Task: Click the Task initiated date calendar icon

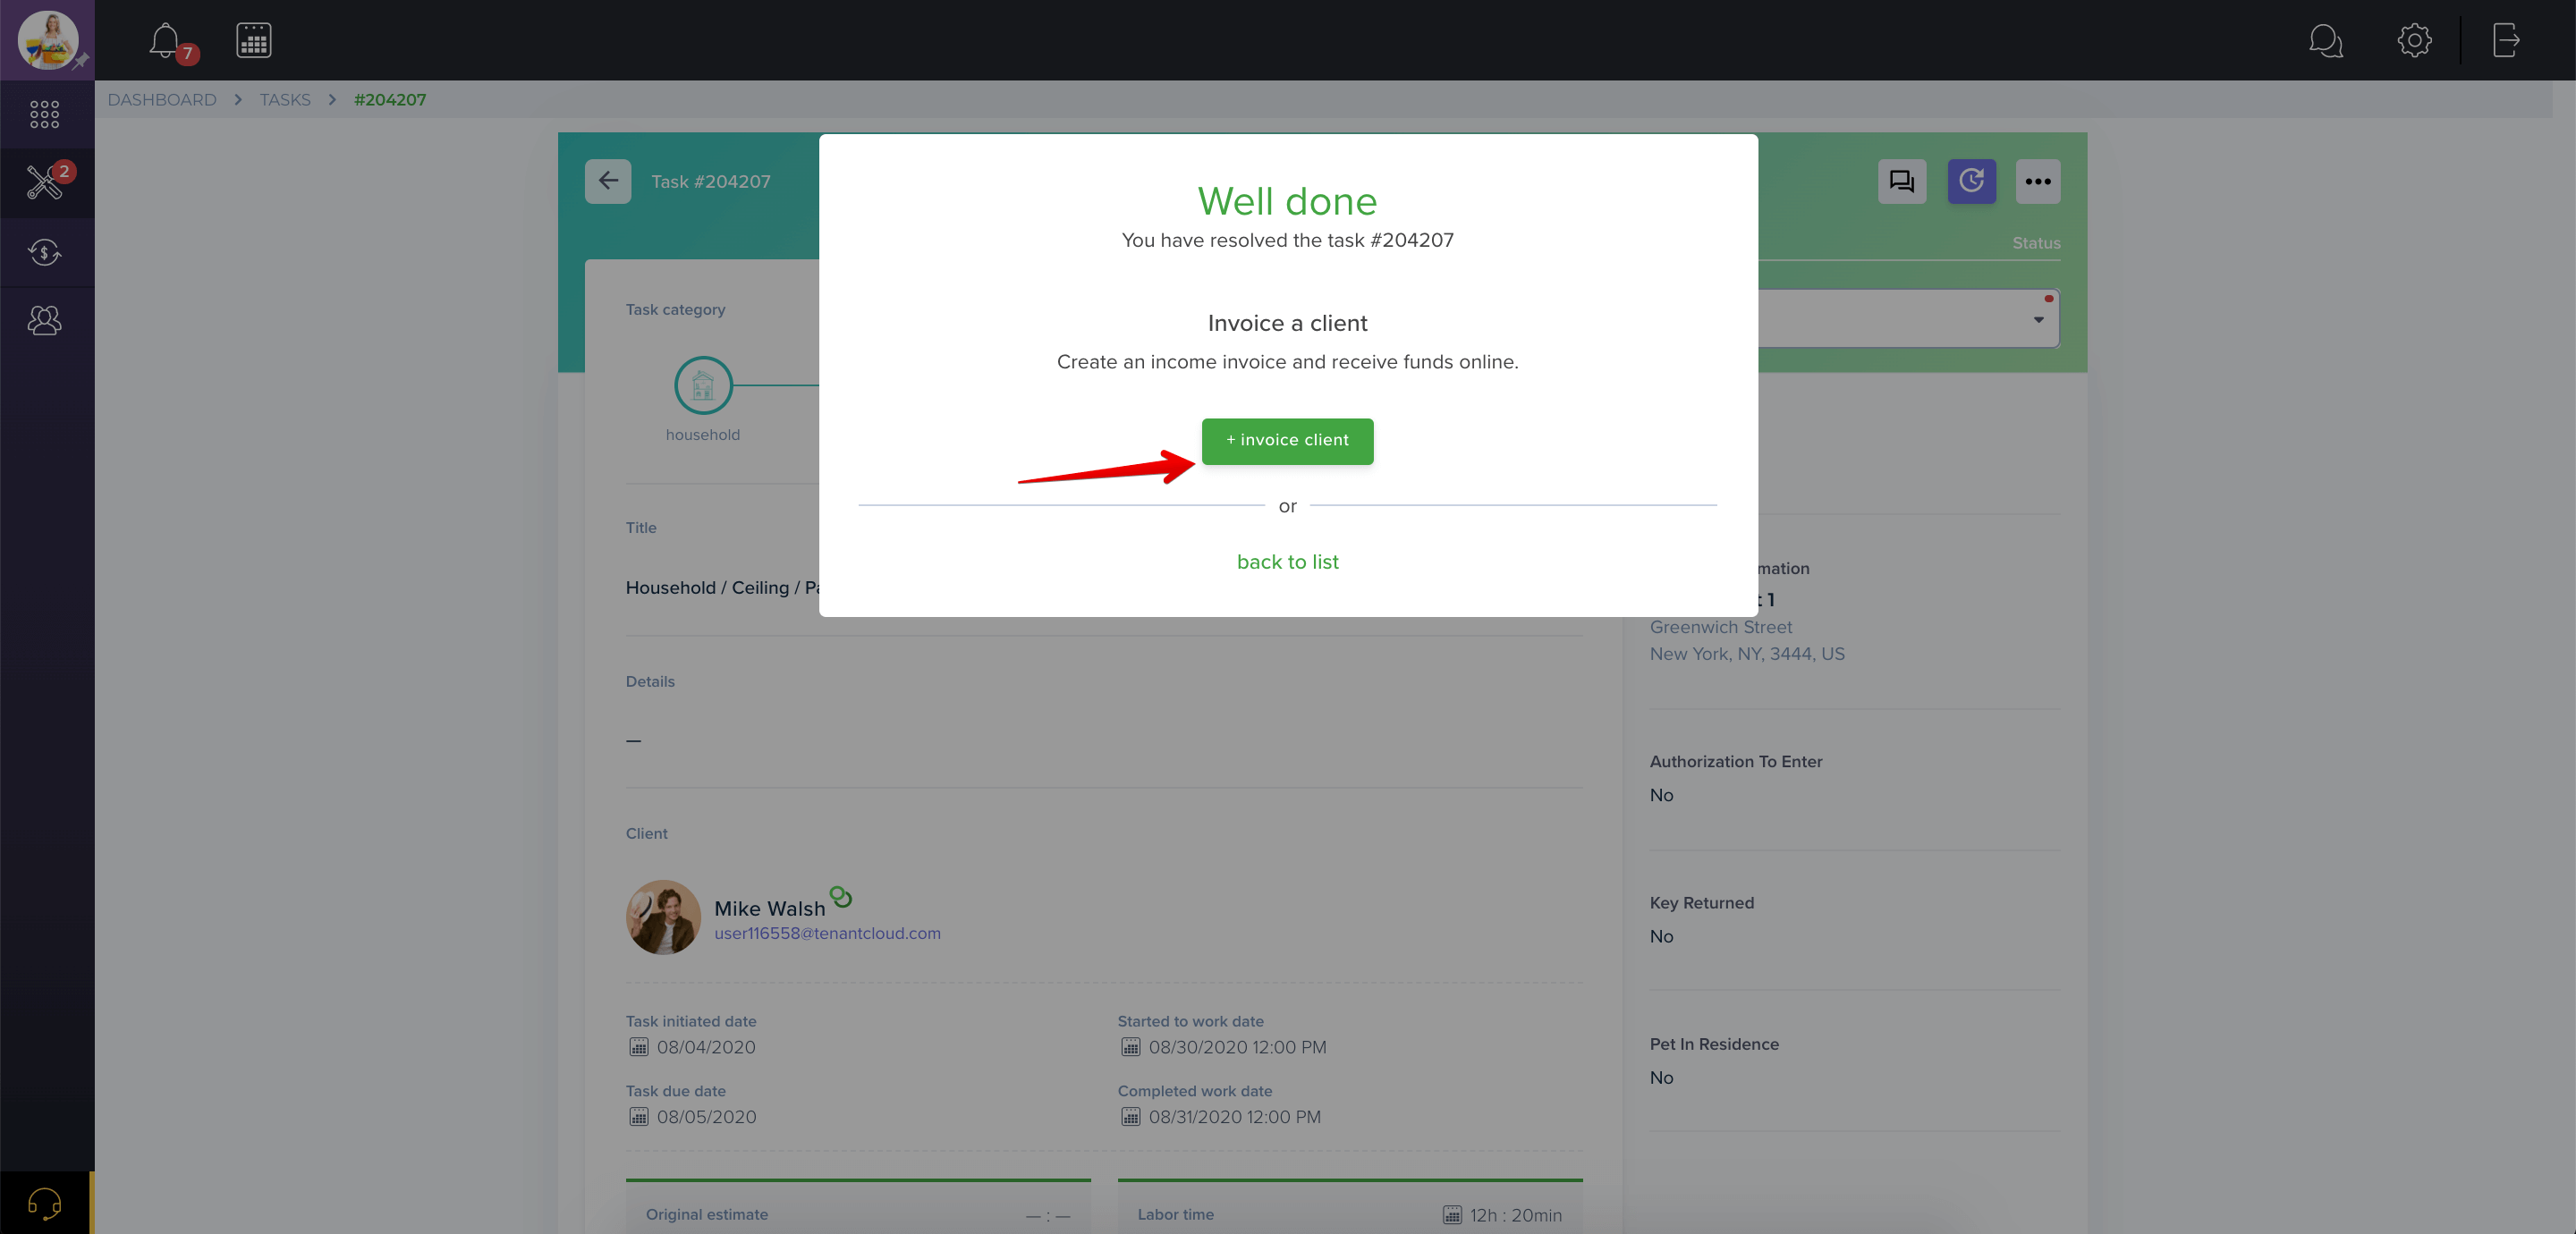Action: pos(638,1047)
